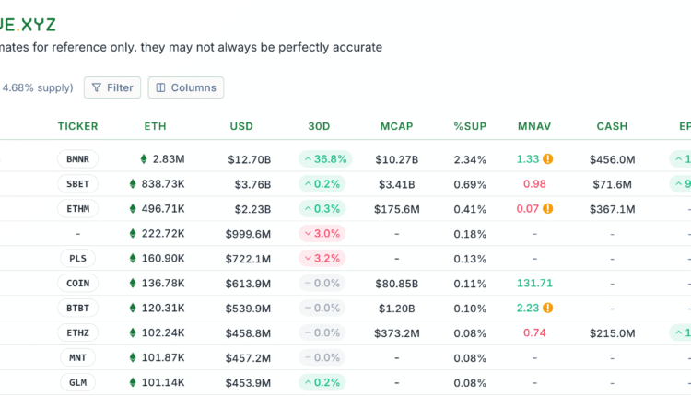Click the 131.71 MNAV value for COIN
The image size is (691, 396).
[534, 284]
